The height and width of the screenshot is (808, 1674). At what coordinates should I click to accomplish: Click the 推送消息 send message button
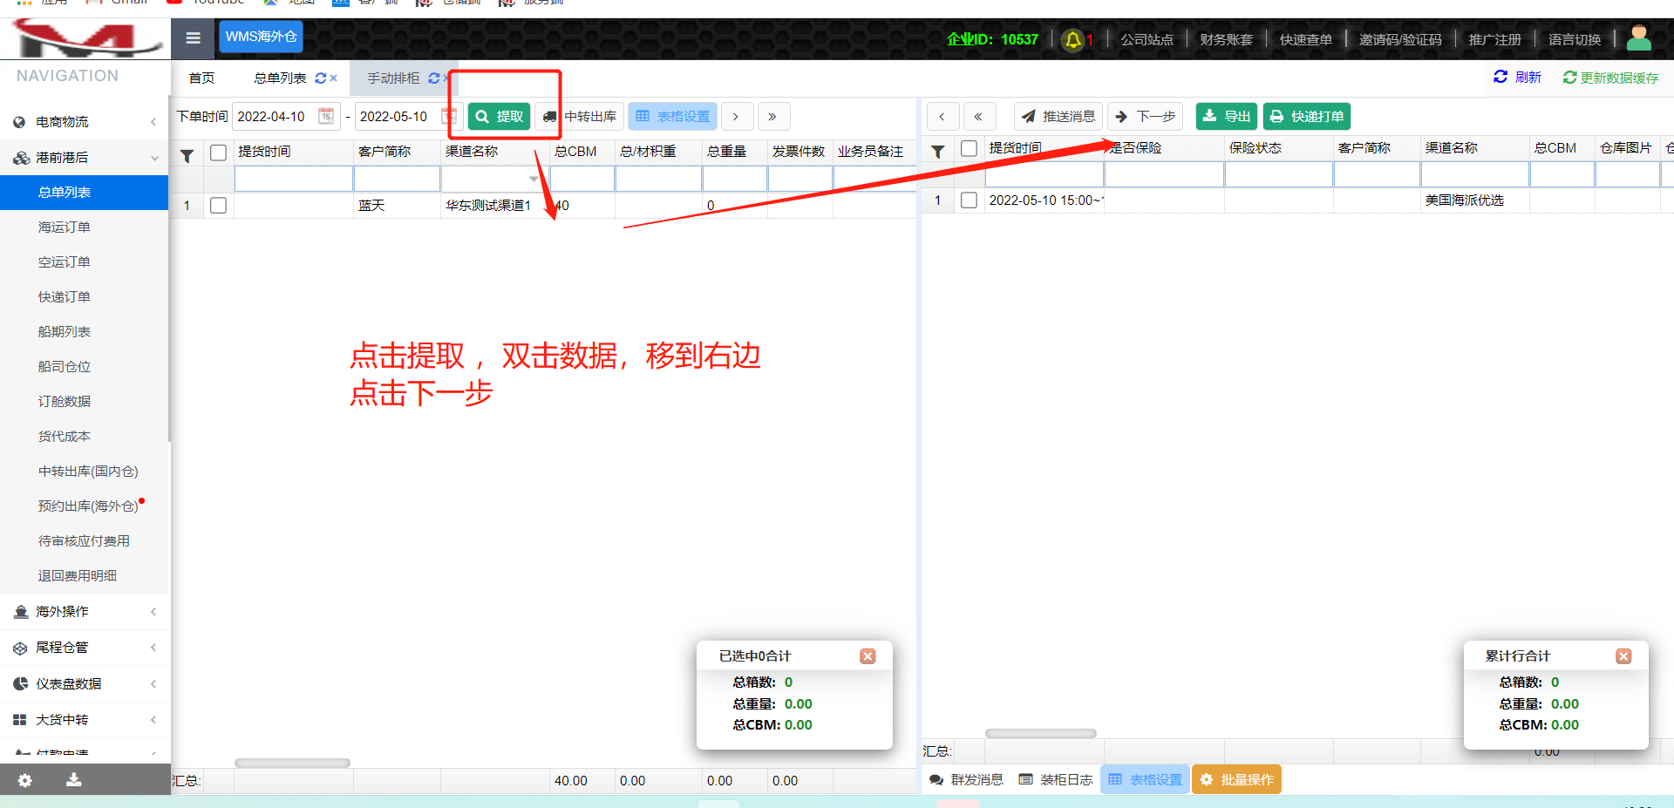pyautogui.click(x=1058, y=117)
